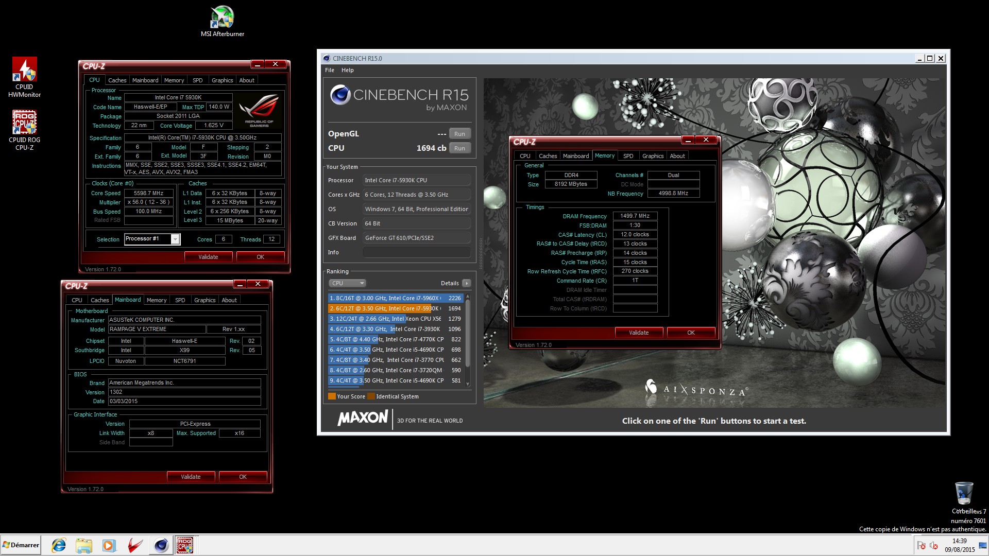Screen dimensions: 989x556
Task: Select ranking entry Xeon CPU X5 score 1279
Action: pos(395,319)
